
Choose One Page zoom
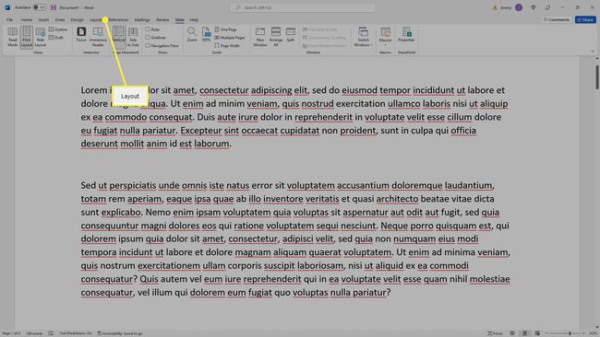tap(226, 29)
